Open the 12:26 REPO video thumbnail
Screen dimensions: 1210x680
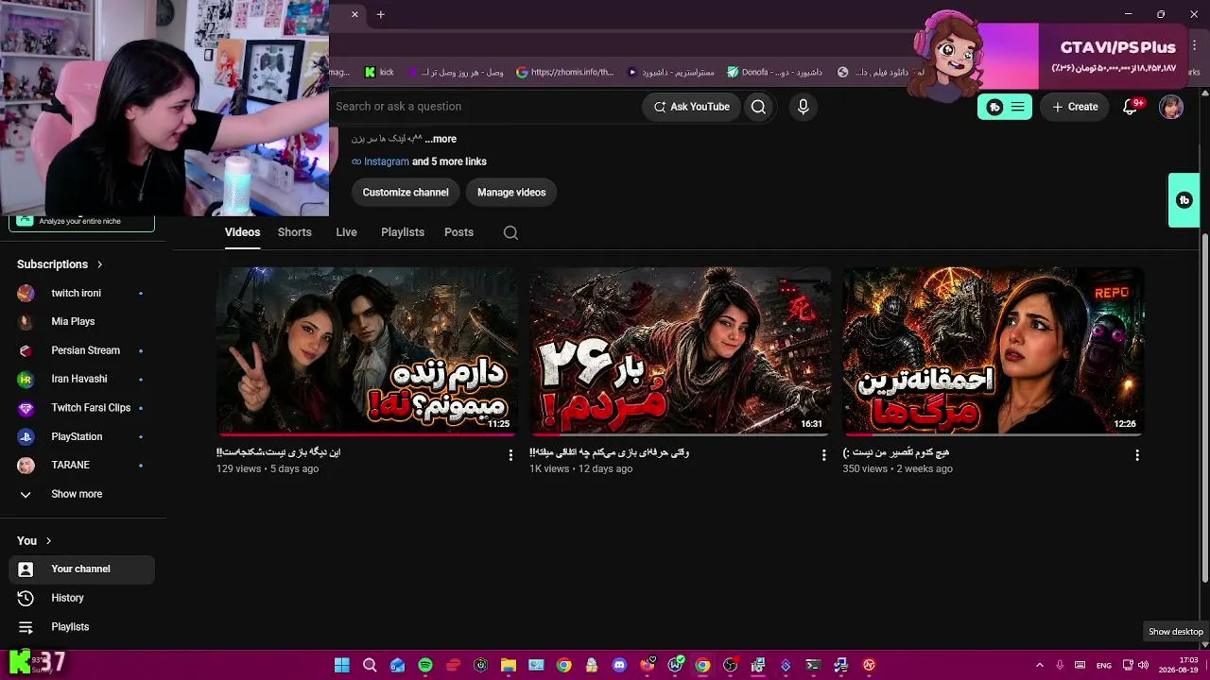click(994, 351)
